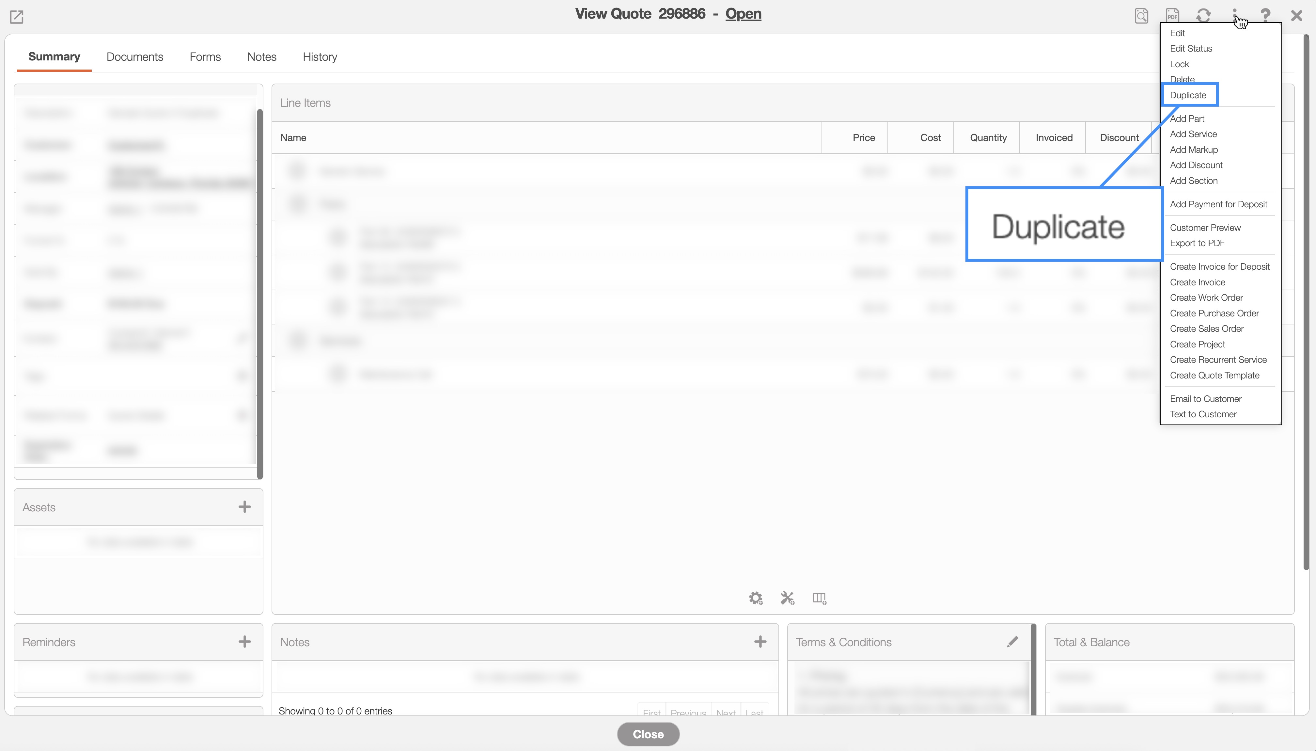This screenshot has width=1316, height=751.
Task: Click the refresh arrows icon
Action: point(1203,15)
